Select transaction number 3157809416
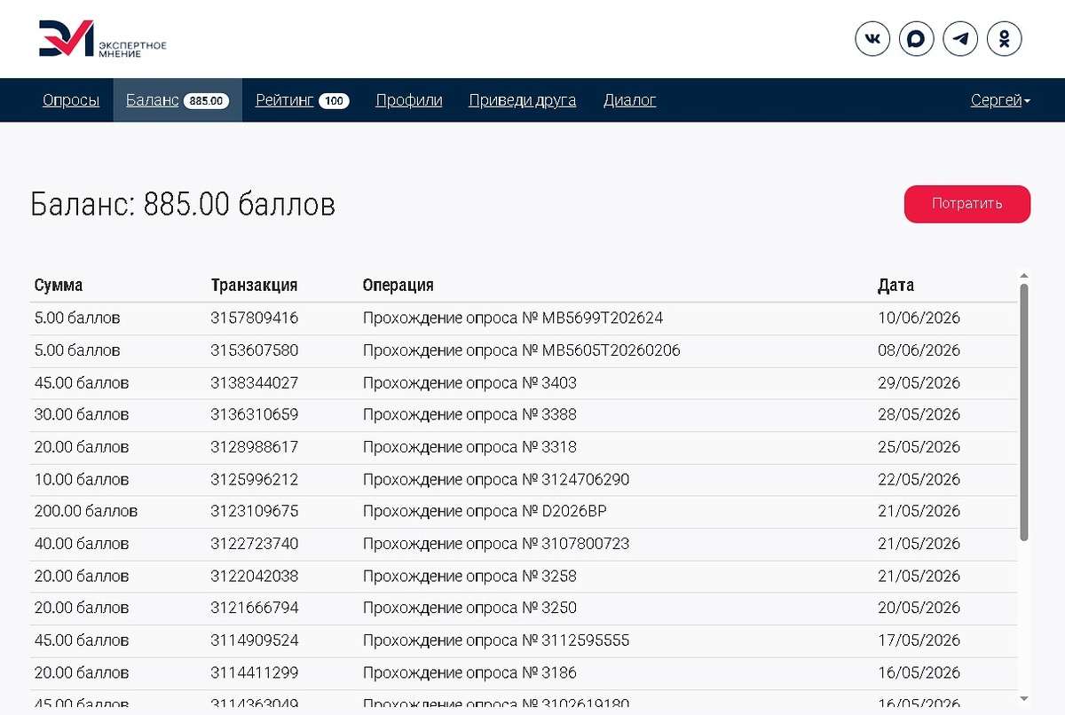 [254, 318]
